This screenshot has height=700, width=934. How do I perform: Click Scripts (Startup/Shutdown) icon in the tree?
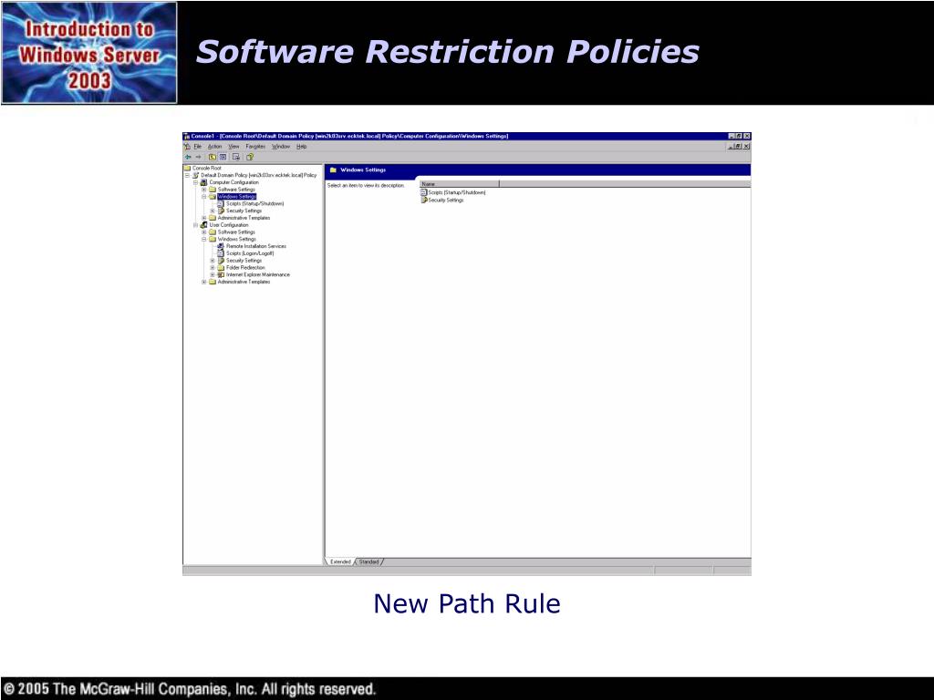click(221, 203)
